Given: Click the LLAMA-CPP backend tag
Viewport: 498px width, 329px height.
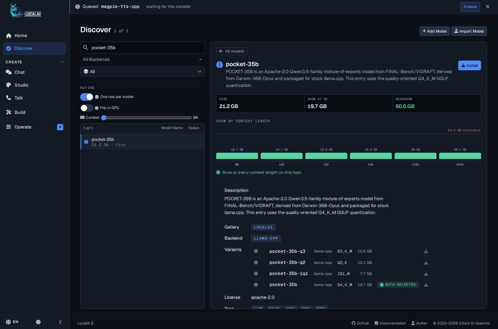Looking at the screenshot, I should click(266, 238).
